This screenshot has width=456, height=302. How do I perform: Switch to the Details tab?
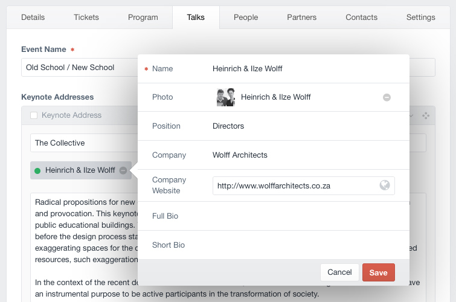click(x=33, y=18)
